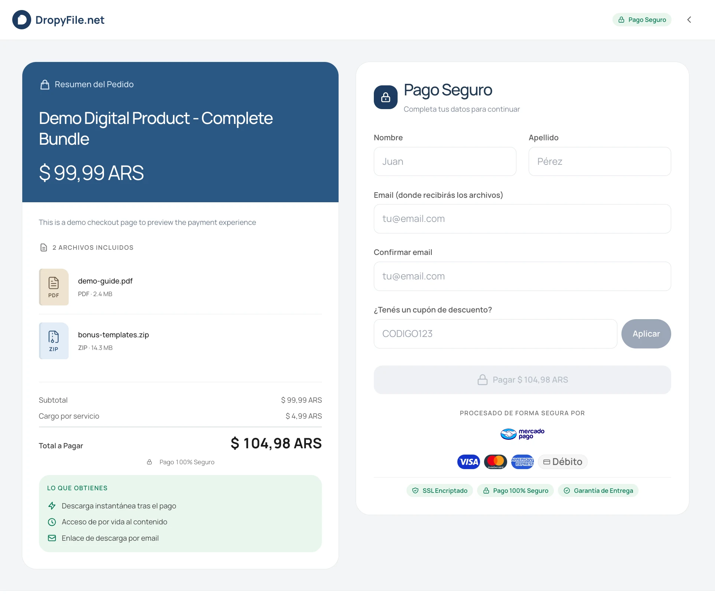
Task: Click the Garantía de Entrega badge
Action: point(598,491)
